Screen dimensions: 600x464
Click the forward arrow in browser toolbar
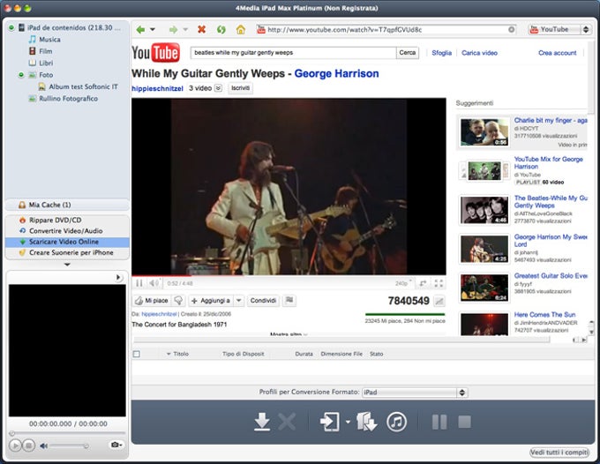click(173, 29)
